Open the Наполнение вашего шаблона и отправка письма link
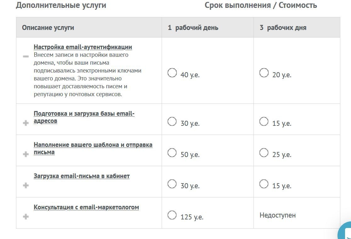This screenshot has width=351, height=239. pyautogui.click(x=93, y=148)
